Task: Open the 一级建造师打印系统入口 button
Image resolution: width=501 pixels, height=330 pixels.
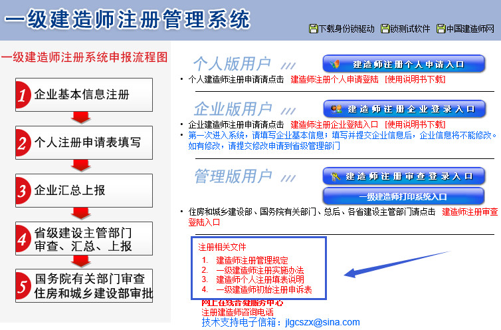Action: tap(403, 197)
